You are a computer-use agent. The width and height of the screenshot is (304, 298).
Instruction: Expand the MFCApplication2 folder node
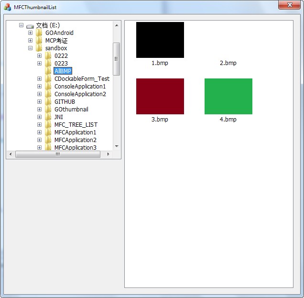(39, 140)
